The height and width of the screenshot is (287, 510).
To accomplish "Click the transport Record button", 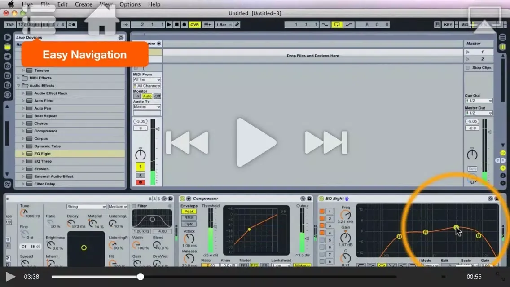I will tap(184, 24).
